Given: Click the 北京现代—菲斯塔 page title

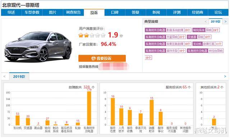Looking at the screenshot, I should tap(21, 5).
